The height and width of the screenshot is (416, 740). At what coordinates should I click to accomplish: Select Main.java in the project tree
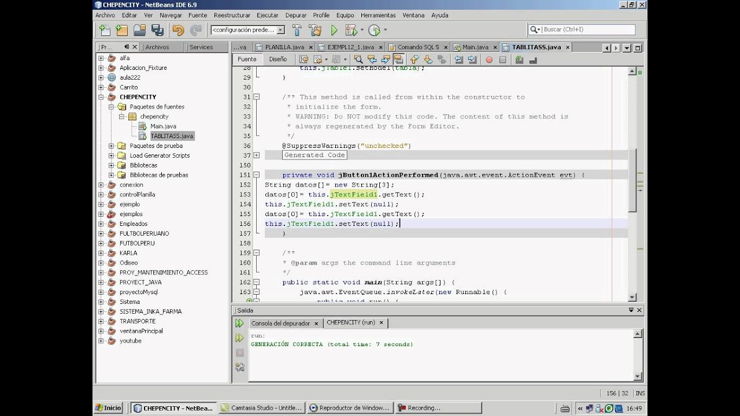[163, 127]
